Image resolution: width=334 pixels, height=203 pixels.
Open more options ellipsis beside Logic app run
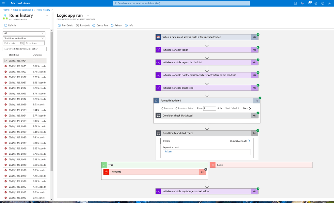(88, 15)
